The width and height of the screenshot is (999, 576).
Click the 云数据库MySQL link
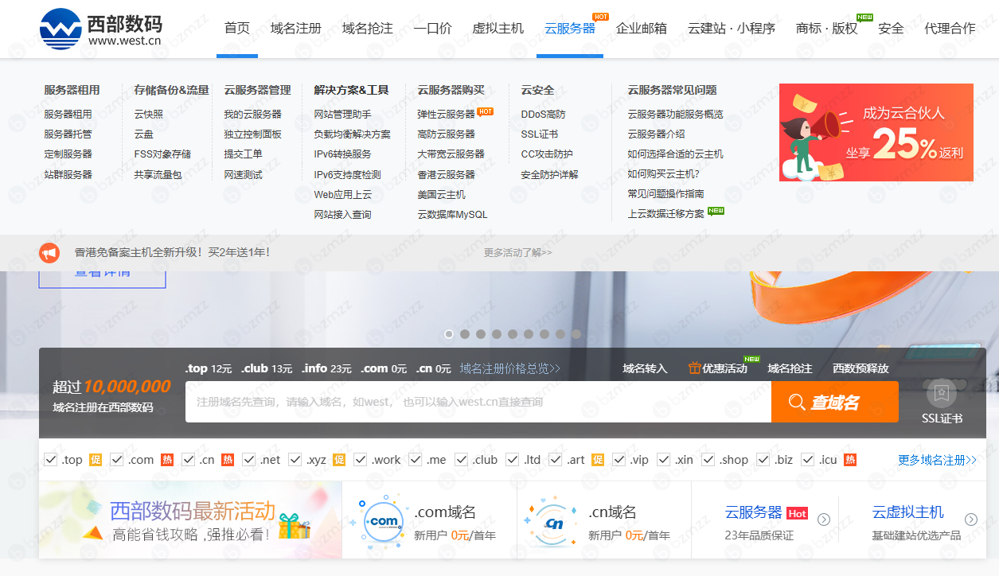point(453,215)
